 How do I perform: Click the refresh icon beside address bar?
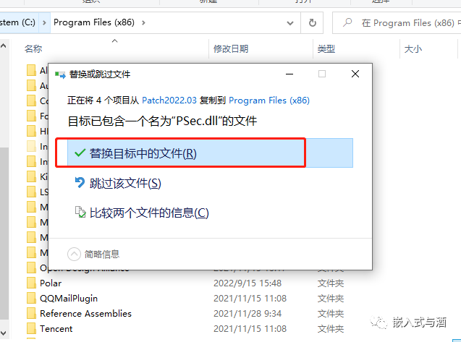click(x=312, y=22)
